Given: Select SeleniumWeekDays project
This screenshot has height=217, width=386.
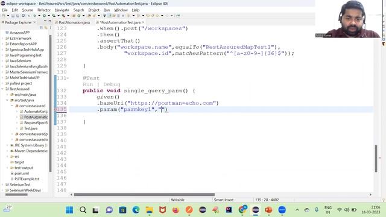Looking at the screenshot, I should tap(25, 190).
